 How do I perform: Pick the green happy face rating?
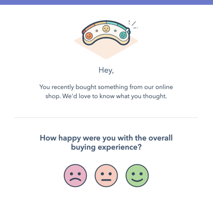pos(137,175)
